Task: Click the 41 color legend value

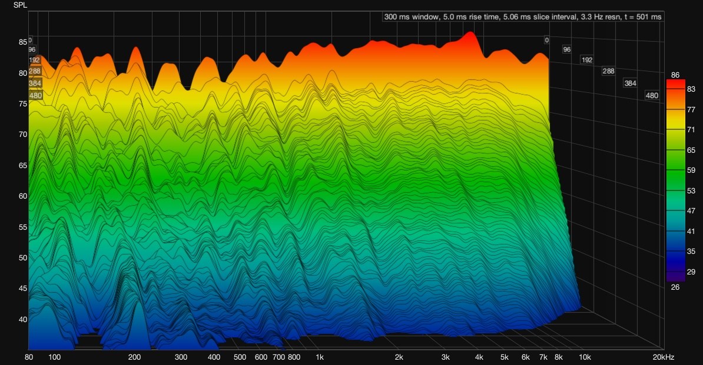Action: (x=691, y=231)
